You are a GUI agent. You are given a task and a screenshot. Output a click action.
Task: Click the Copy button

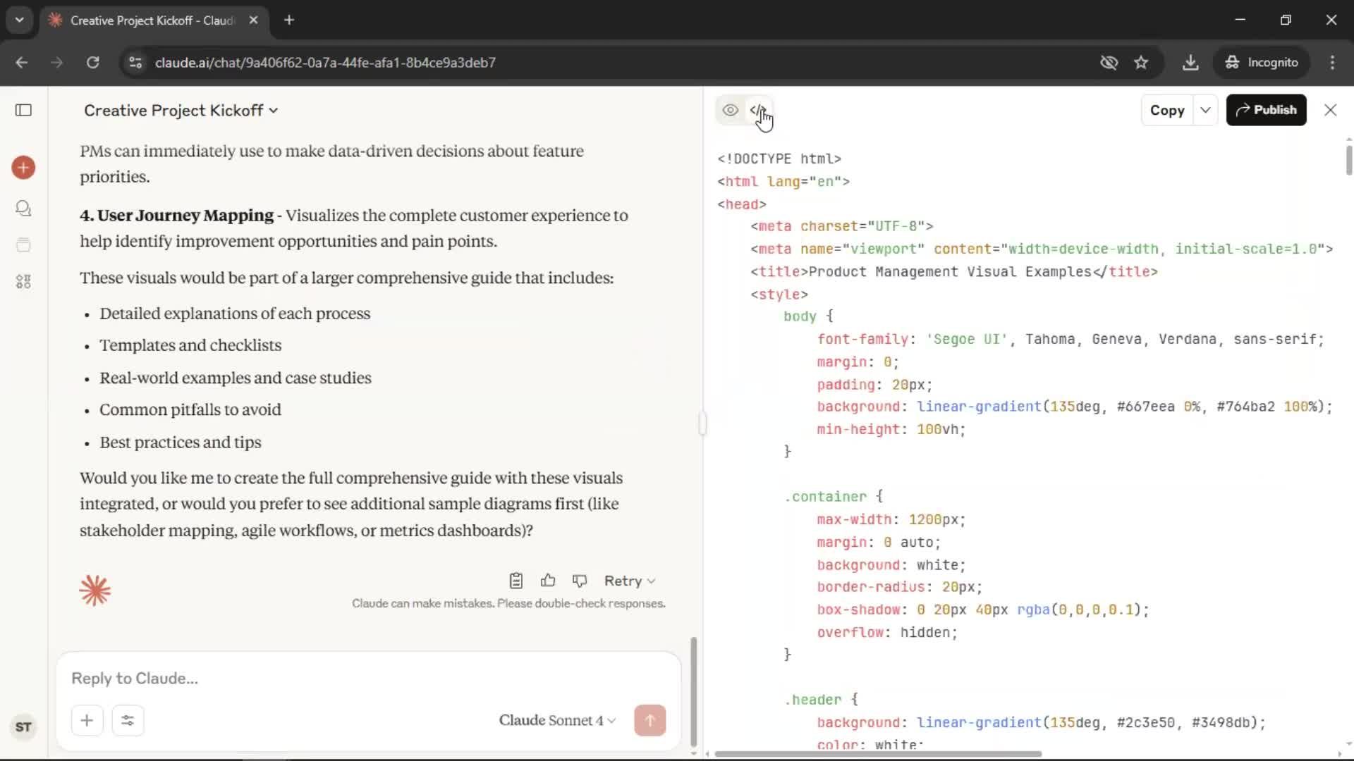[1167, 110]
